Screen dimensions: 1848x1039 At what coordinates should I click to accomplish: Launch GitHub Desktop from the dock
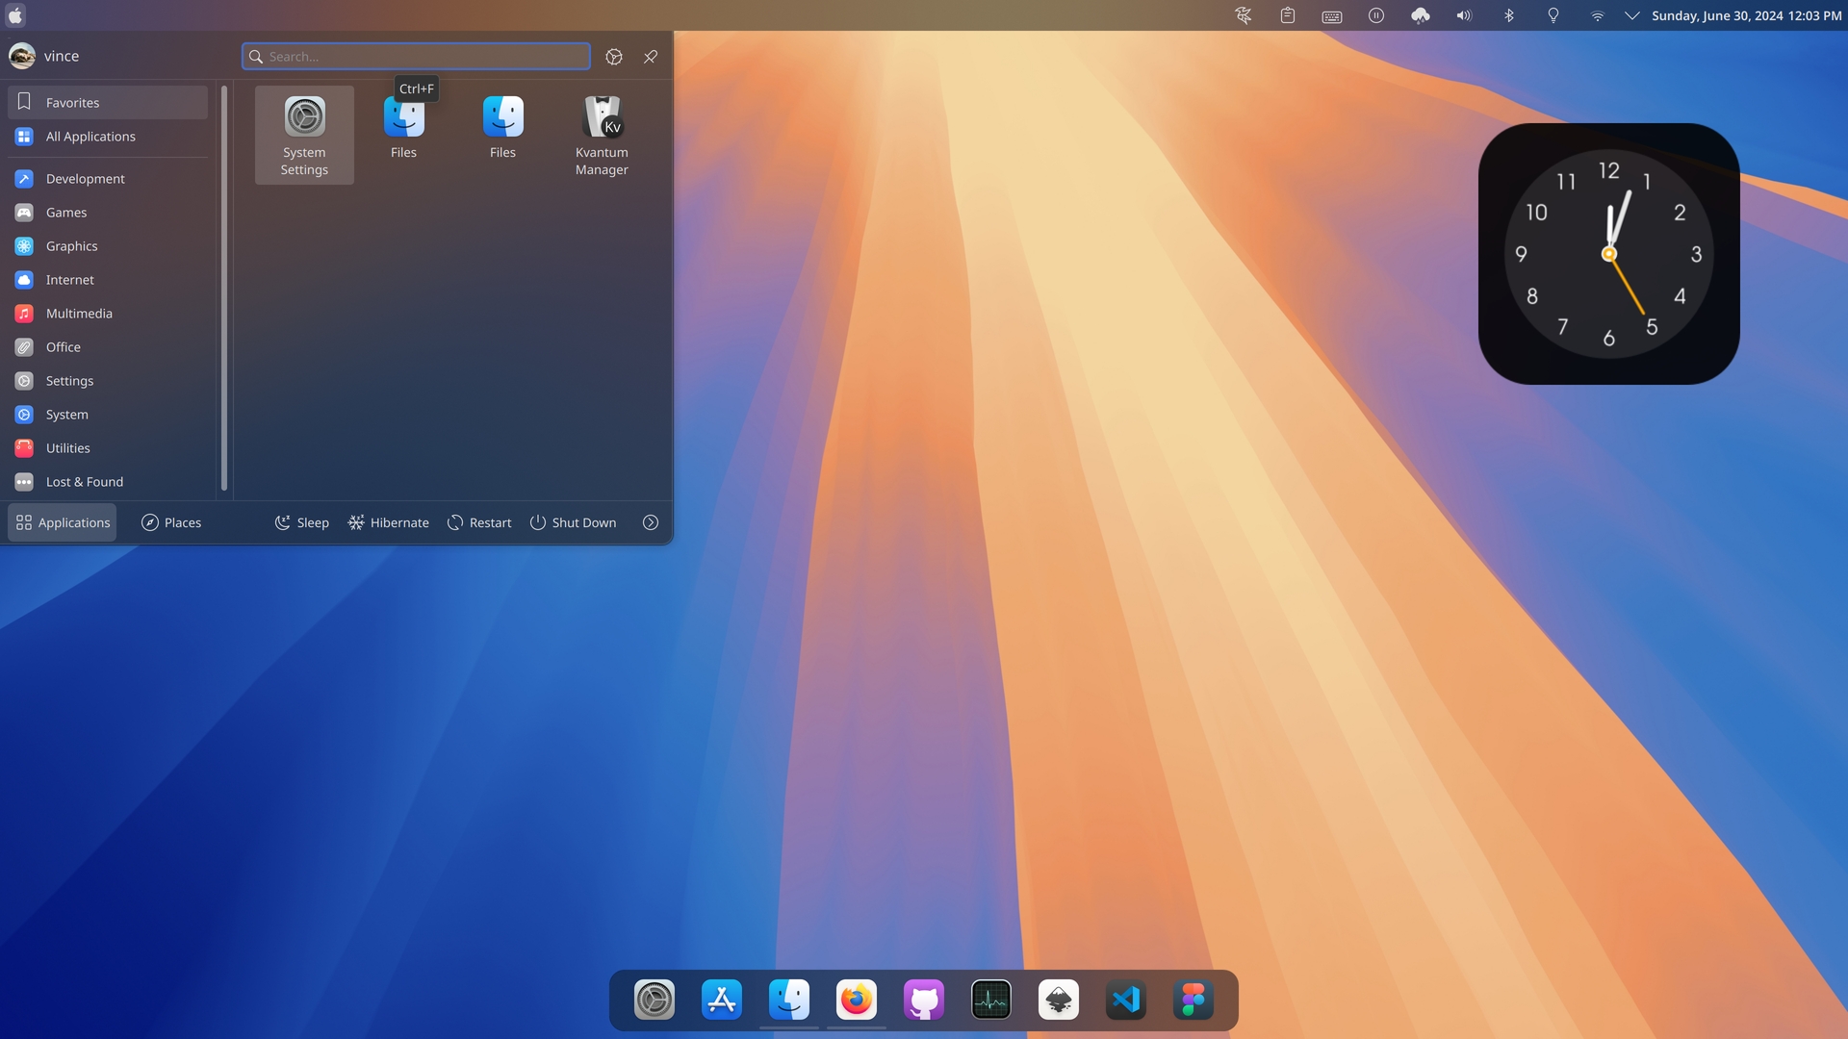click(924, 1001)
